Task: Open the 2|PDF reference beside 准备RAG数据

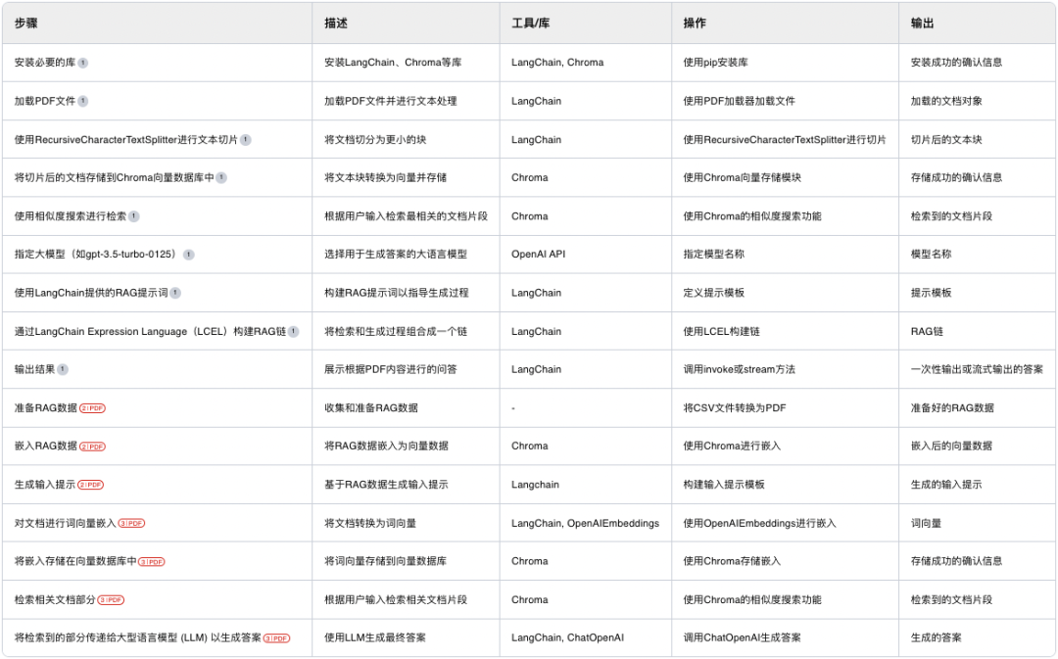Action: pyautogui.click(x=92, y=408)
